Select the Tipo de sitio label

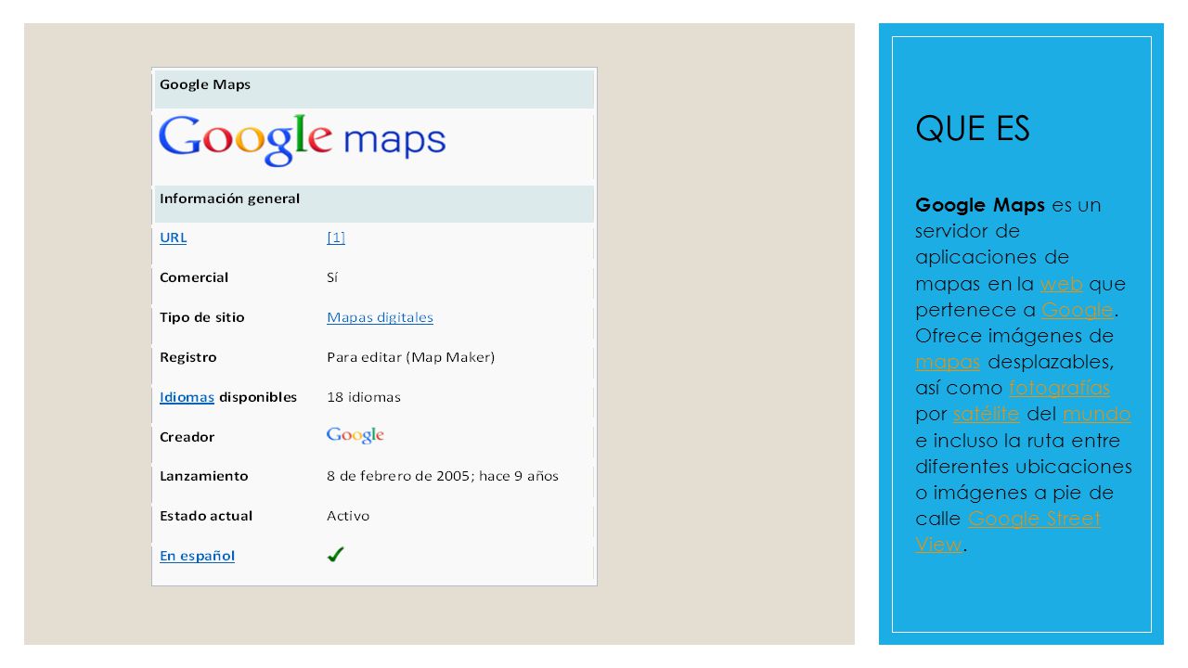pyautogui.click(x=202, y=317)
